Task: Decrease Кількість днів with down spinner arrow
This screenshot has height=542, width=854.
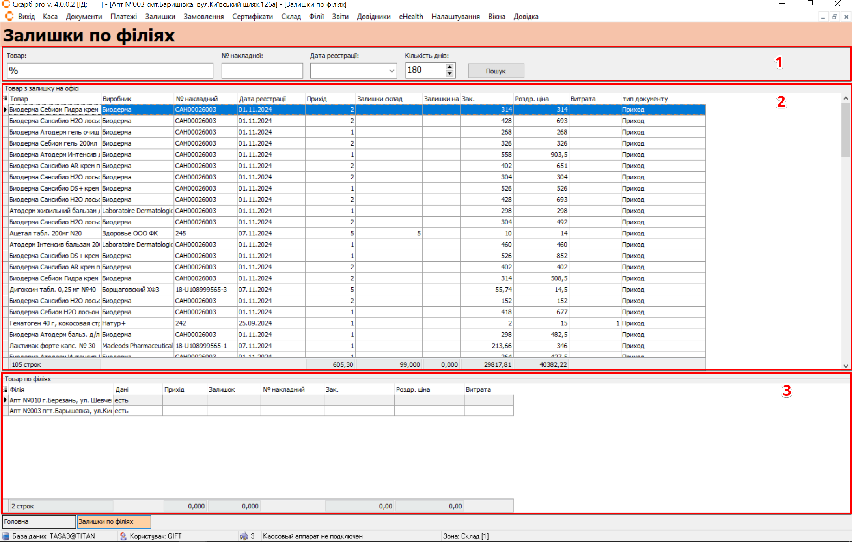Action: click(449, 73)
